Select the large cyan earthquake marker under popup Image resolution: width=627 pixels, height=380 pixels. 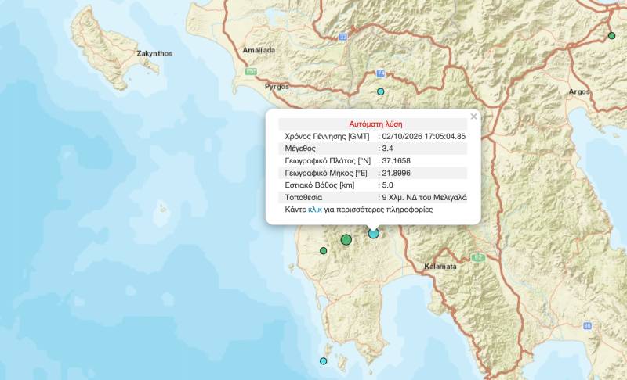click(374, 233)
